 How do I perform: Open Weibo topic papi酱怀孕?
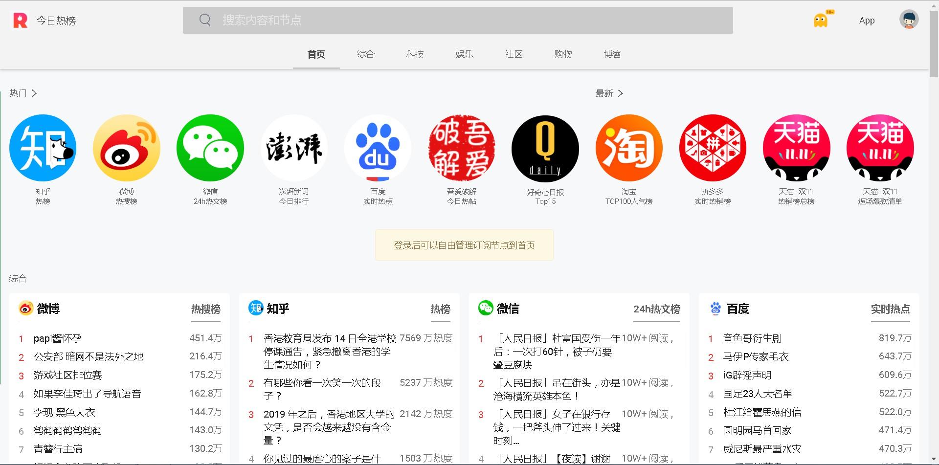57,338
